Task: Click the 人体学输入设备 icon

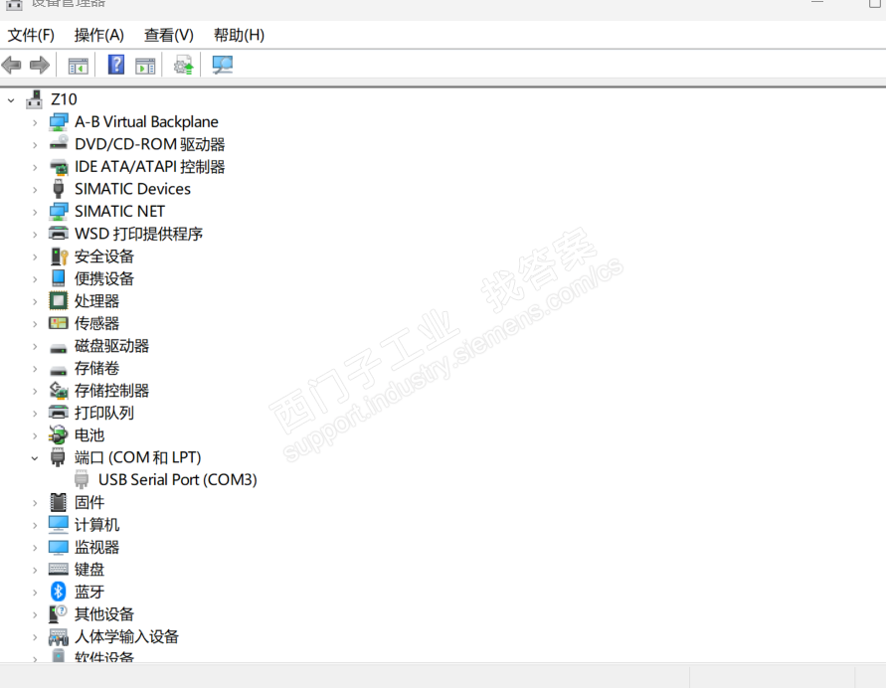Action: point(59,636)
